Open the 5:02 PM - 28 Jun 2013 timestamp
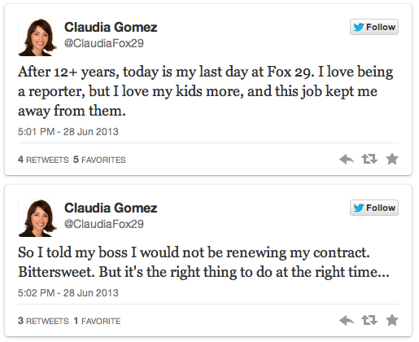The height and width of the screenshot is (342, 419). click(68, 293)
